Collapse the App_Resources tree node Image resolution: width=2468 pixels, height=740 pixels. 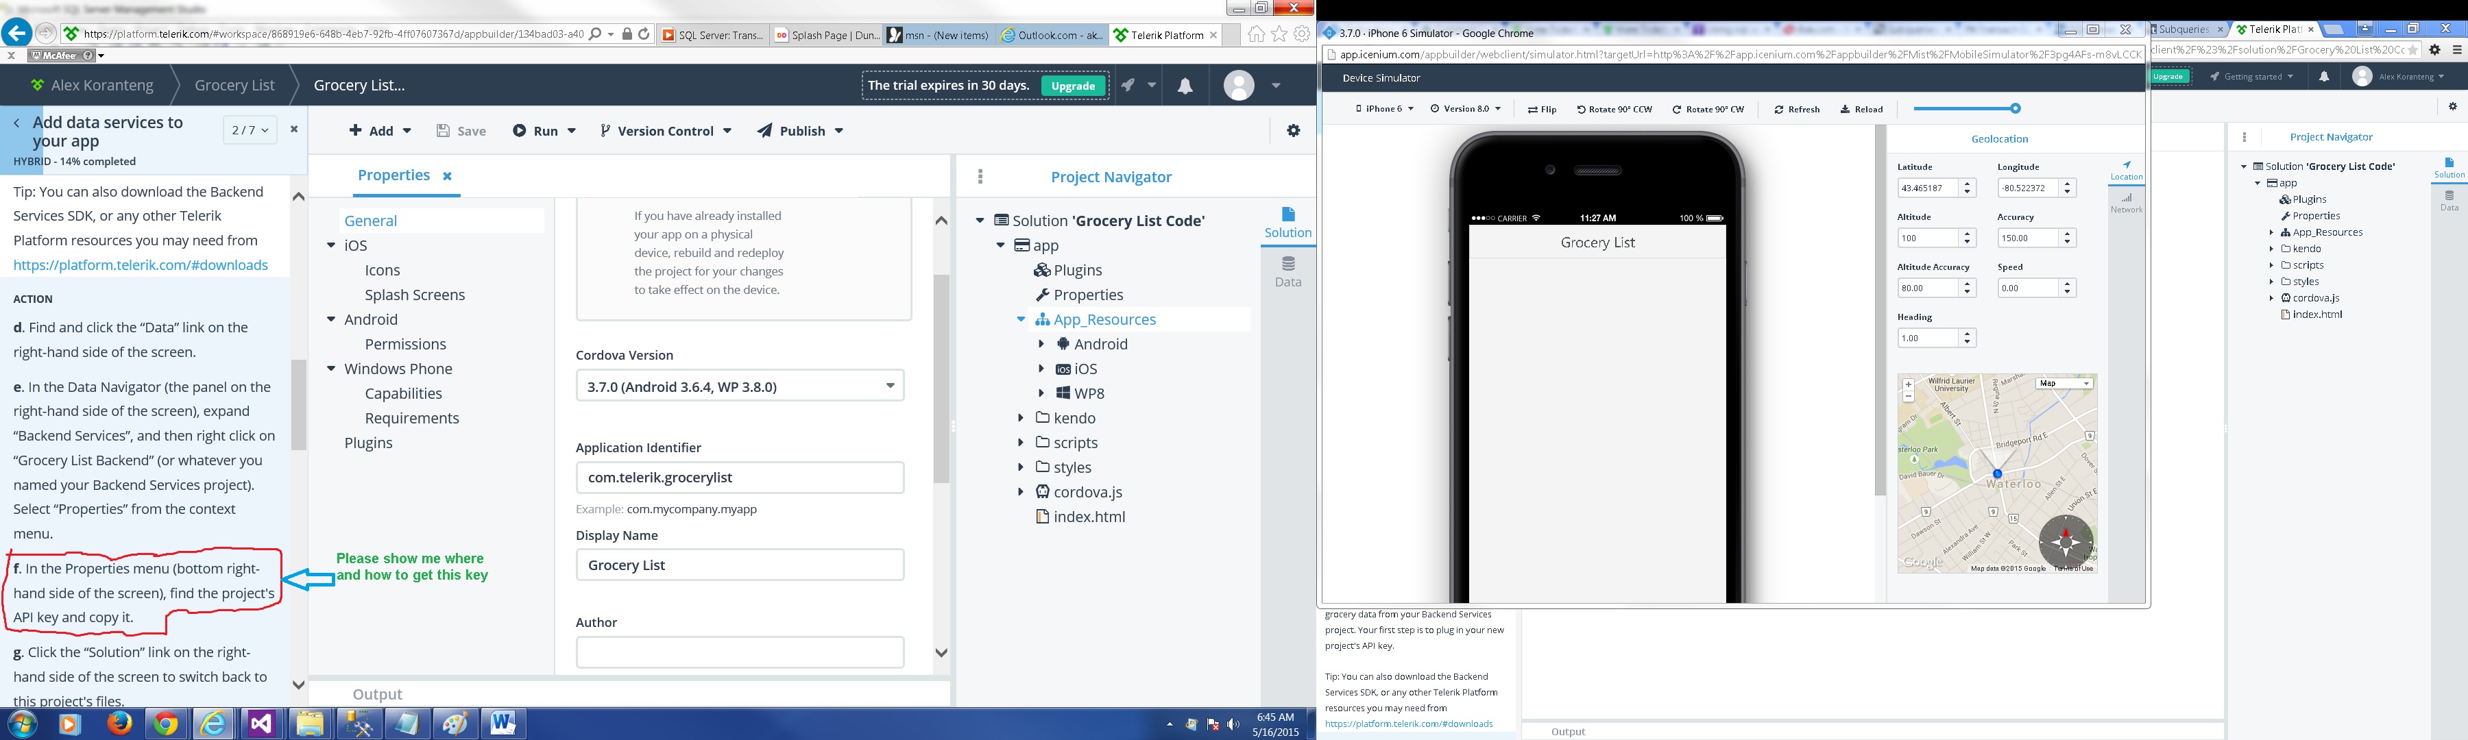pos(1021,320)
